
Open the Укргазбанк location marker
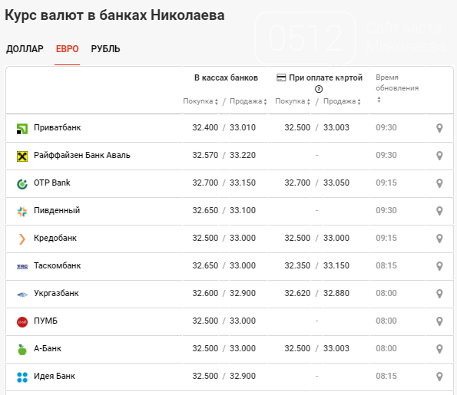[439, 294]
